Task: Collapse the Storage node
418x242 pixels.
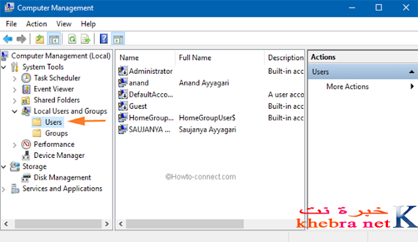Action: pyautogui.click(x=4, y=167)
